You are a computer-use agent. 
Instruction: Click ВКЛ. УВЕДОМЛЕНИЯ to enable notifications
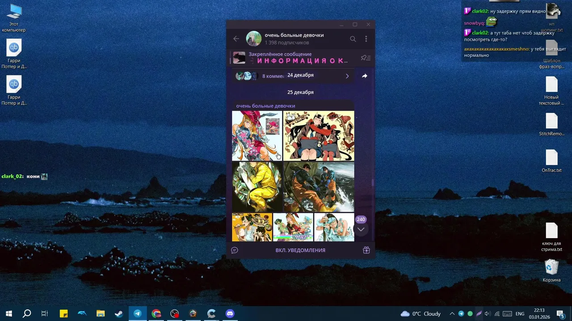pos(300,250)
